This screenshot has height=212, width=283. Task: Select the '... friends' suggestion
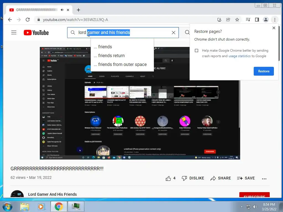(122, 47)
